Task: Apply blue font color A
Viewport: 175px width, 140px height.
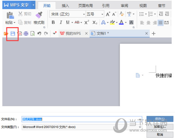Action: 121,22
